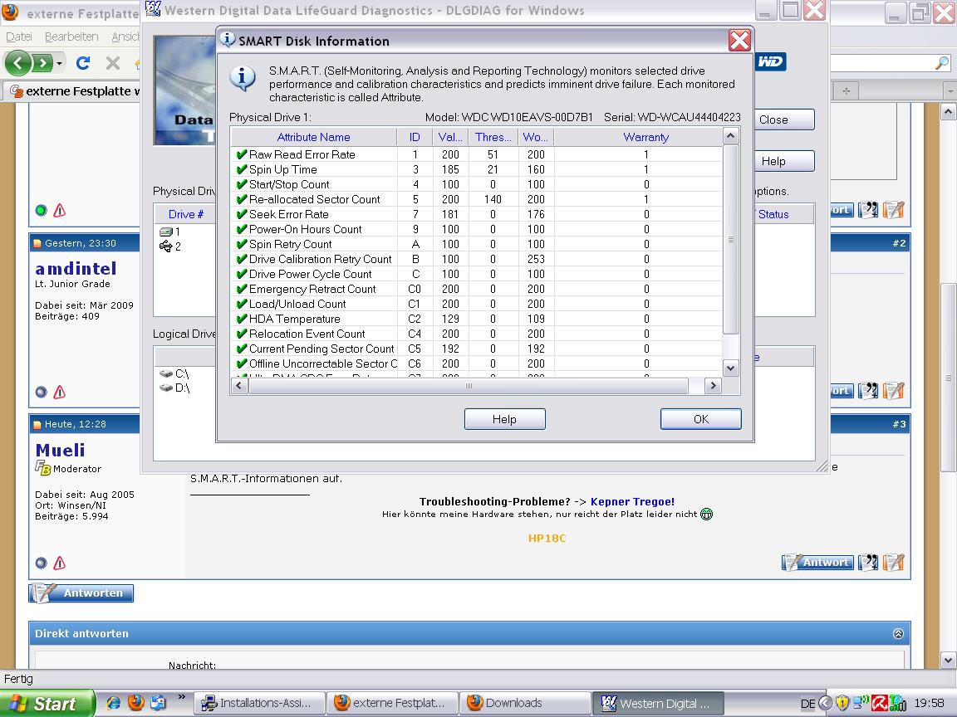Image resolution: width=957 pixels, height=717 pixels.
Task: Click the SMART table vertical scrollbar thumb
Action: 730,240
